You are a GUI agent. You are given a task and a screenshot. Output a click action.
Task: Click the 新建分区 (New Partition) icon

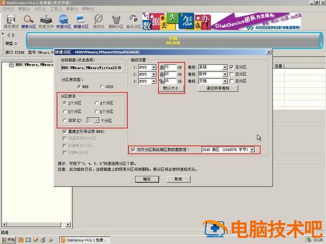pos(80,20)
